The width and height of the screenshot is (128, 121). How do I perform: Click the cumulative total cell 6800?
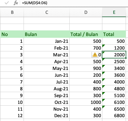click(114, 116)
